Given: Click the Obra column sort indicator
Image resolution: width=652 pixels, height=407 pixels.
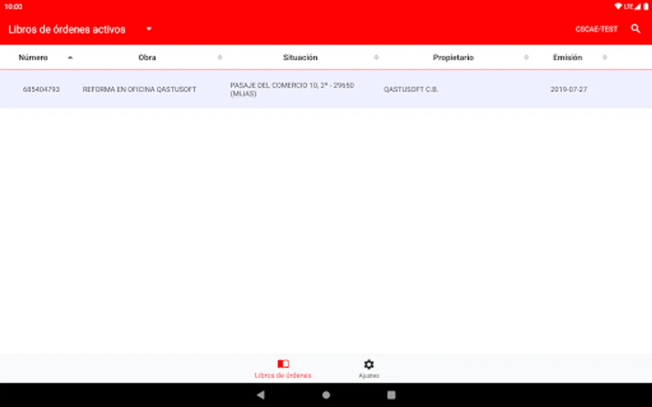Looking at the screenshot, I should (x=220, y=57).
